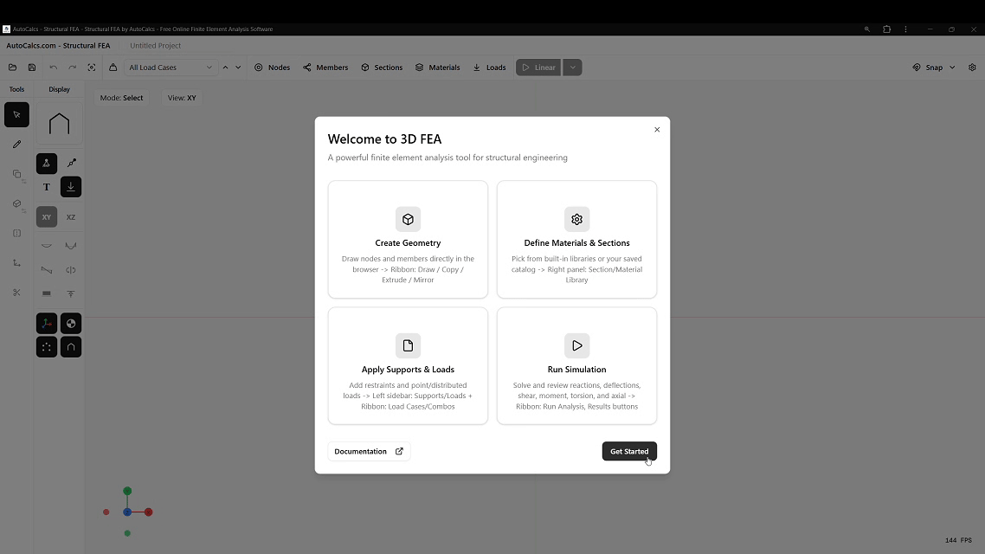Toggle the XY view plane button
This screenshot has width=985, height=554.
(x=47, y=217)
